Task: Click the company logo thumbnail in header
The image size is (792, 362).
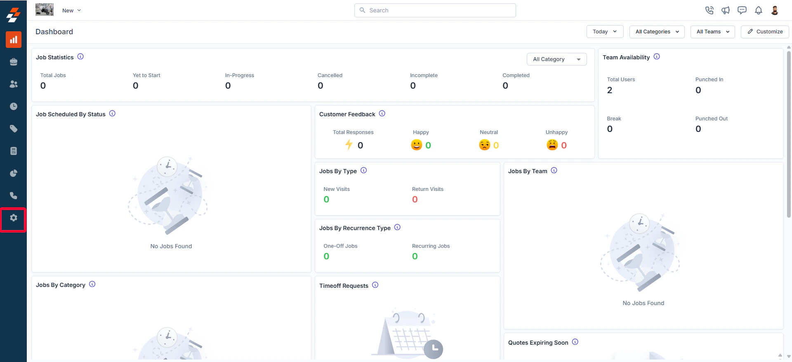Action: click(x=45, y=9)
